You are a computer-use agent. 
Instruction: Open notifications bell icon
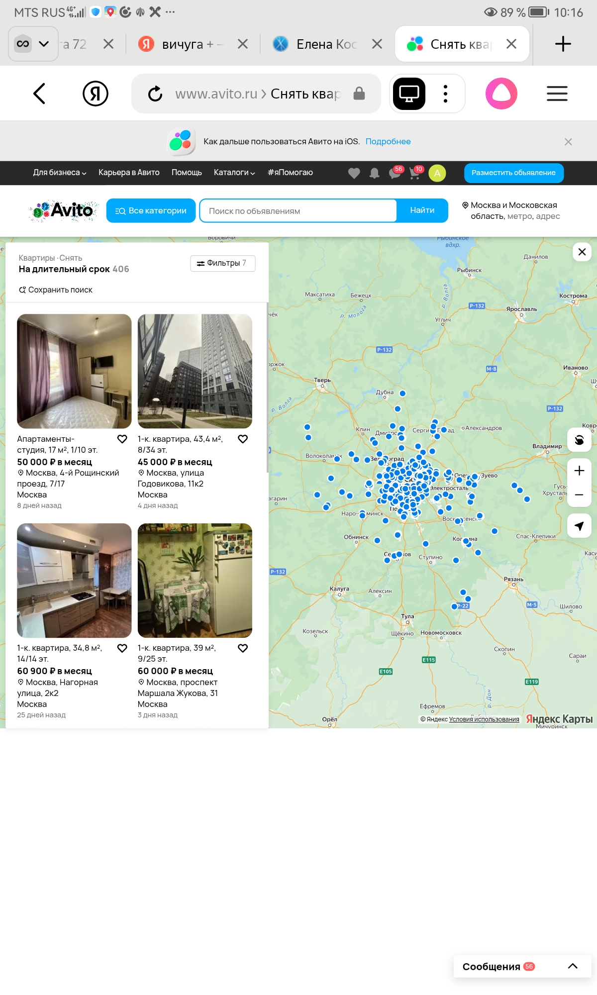coord(374,173)
